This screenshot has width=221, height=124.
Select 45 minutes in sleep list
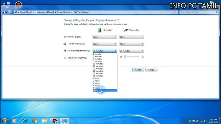pos(105,76)
